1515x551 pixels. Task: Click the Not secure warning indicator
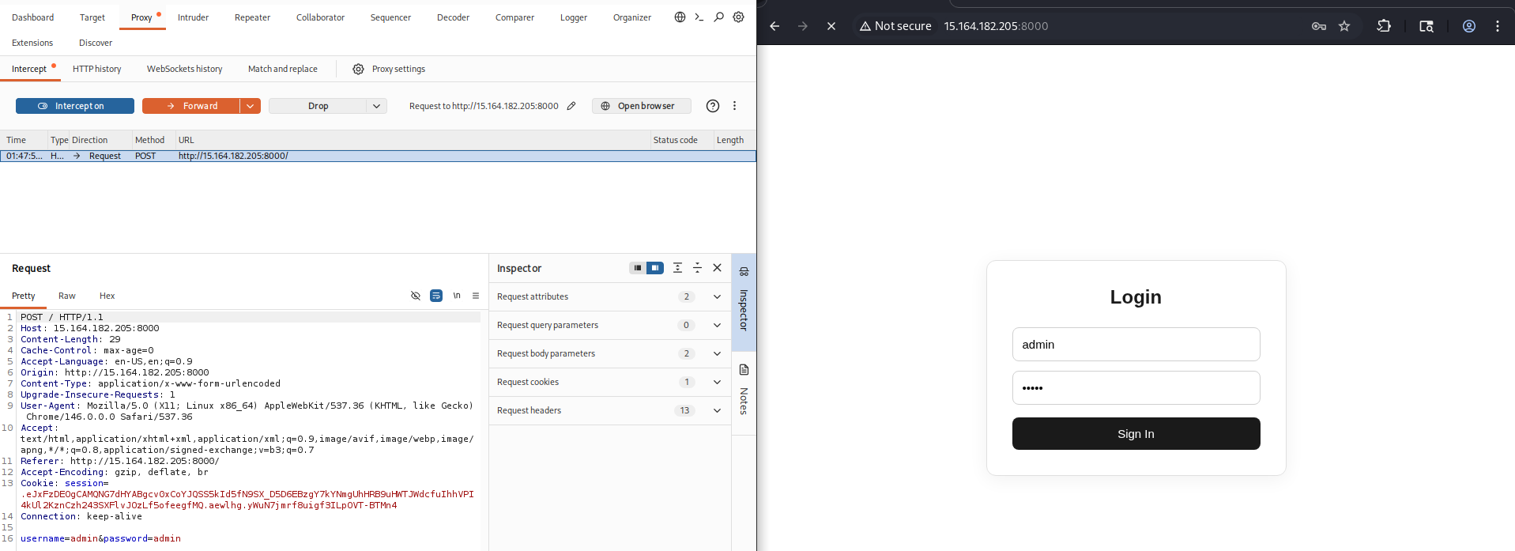(895, 26)
